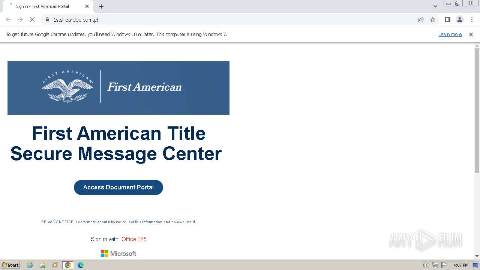Viewport: 480px width, 270px height.
Task: Open the Chrome profile menu
Action: pos(460,19)
